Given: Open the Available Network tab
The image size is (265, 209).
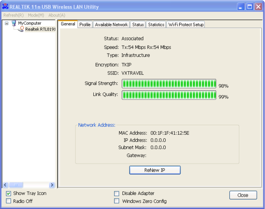Looking at the screenshot, I should click(111, 24).
